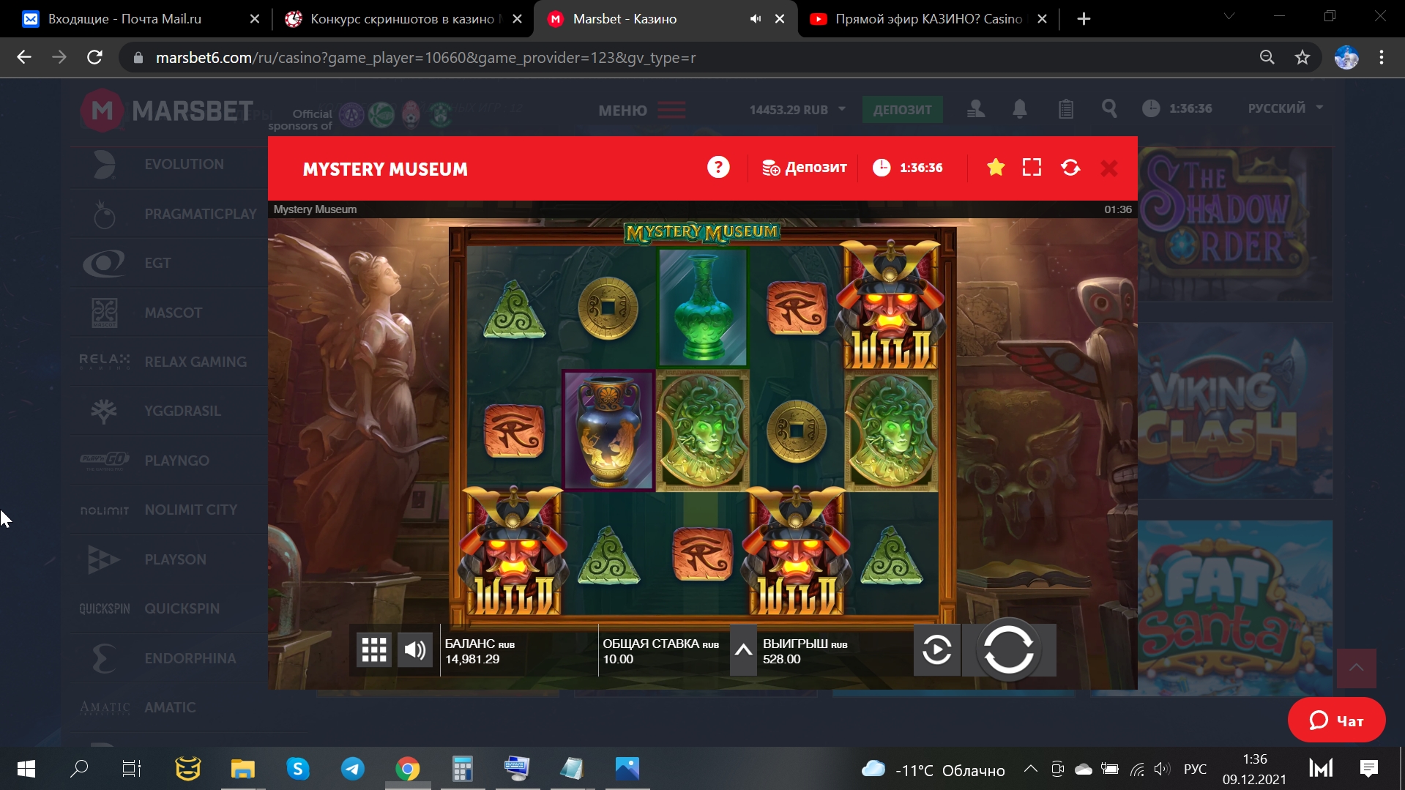Open the clipboard bet history icon
The width and height of the screenshot is (1405, 790).
point(1066,109)
